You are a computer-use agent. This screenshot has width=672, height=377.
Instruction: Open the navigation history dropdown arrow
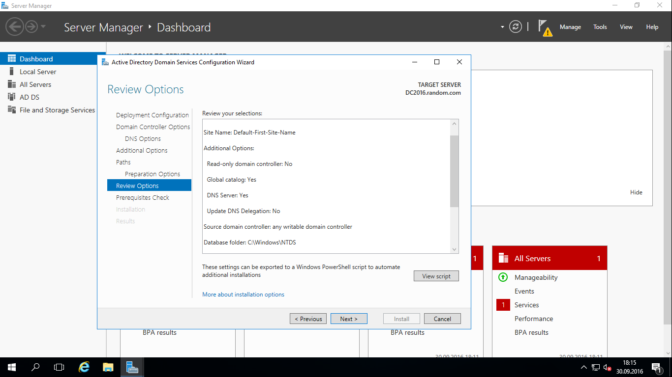pos(43,27)
